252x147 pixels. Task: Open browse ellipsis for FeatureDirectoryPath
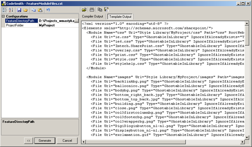[x=77, y=21]
